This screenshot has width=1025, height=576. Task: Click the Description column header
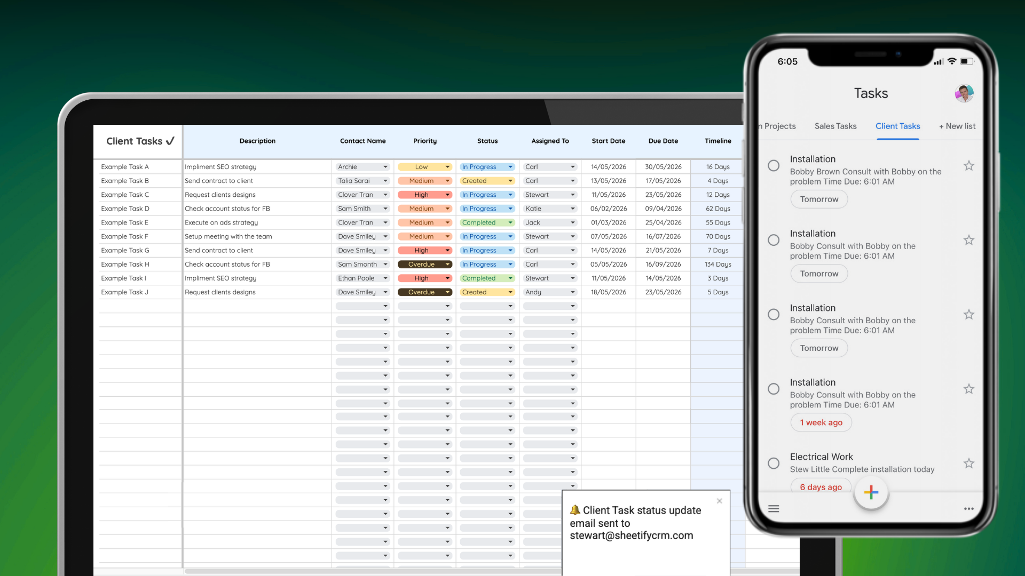tap(257, 141)
